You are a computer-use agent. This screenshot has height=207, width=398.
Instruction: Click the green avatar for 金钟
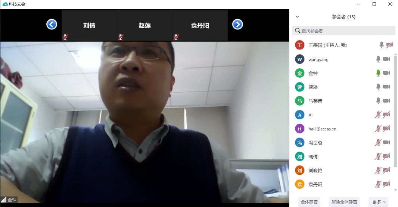pyautogui.click(x=299, y=73)
